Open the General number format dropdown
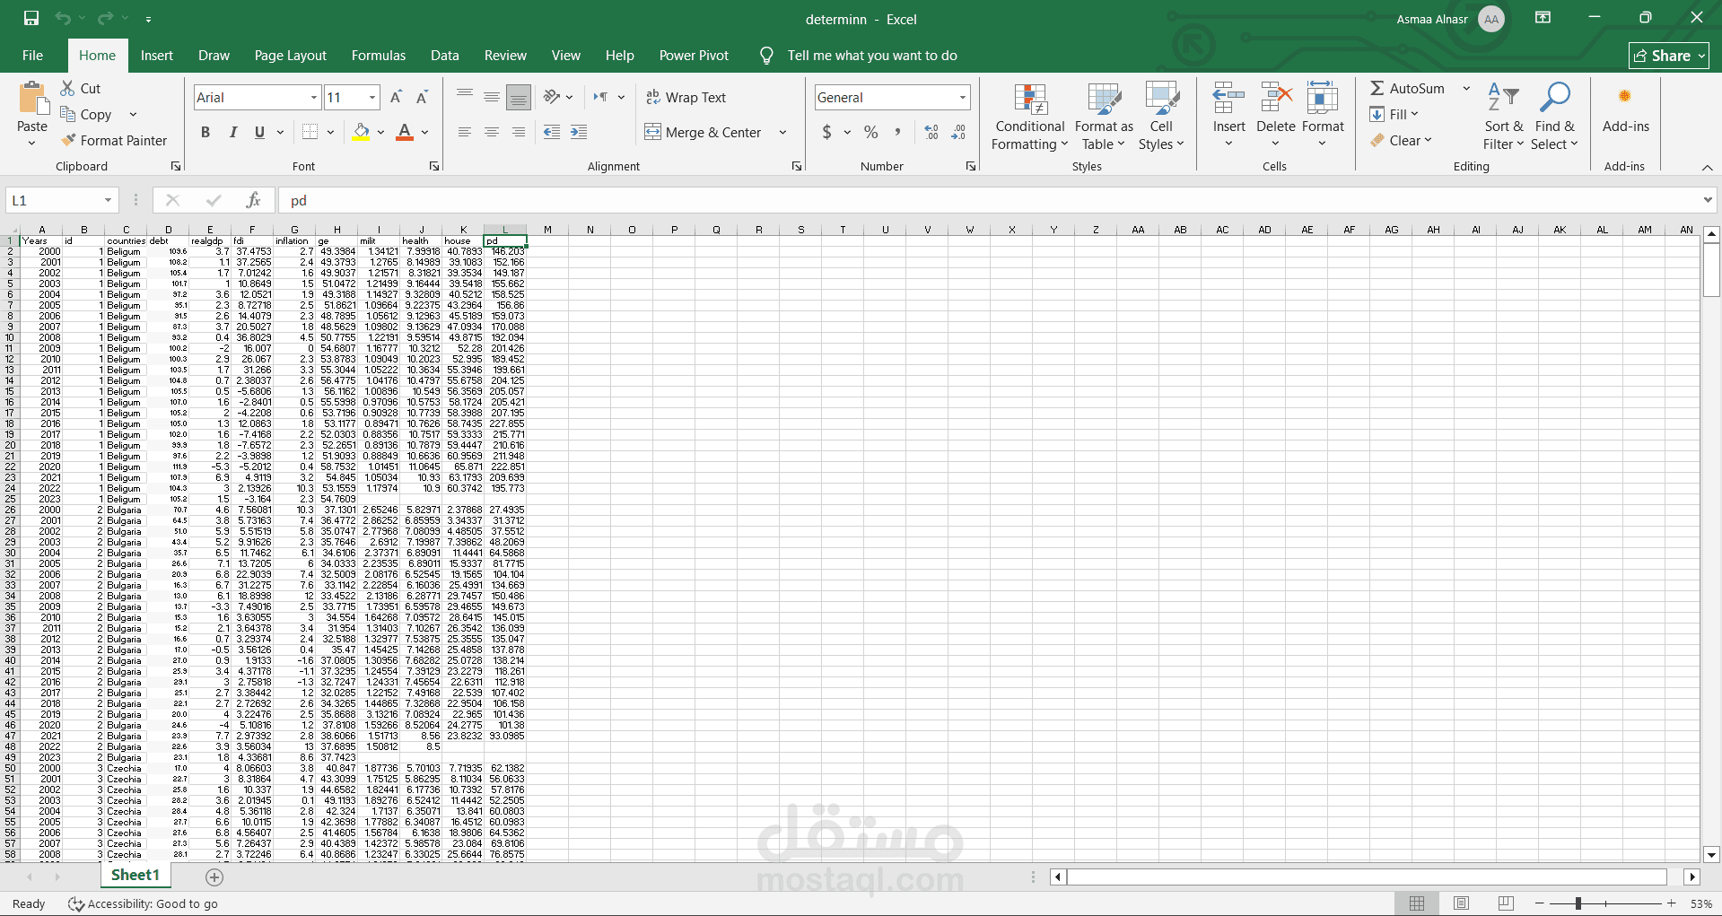This screenshot has height=916, width=1722. [963, 98]
